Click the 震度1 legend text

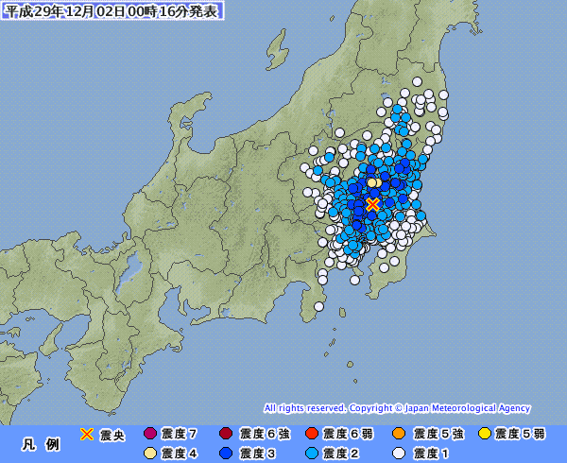click(x=431, y=454)
